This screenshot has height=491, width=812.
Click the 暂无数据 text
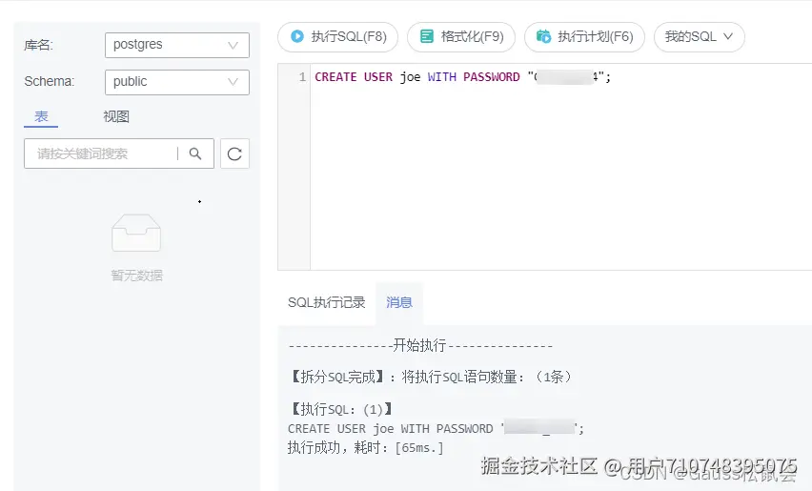pos(136,276)
